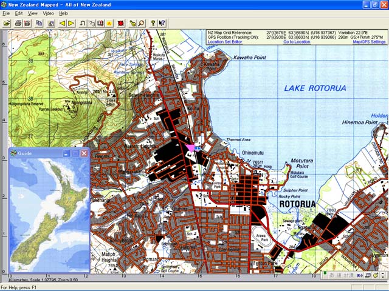Click the Kawaha Point label on map
This screenshot has width=389, height=291.
pyautogui.click(x=250, y=58)
